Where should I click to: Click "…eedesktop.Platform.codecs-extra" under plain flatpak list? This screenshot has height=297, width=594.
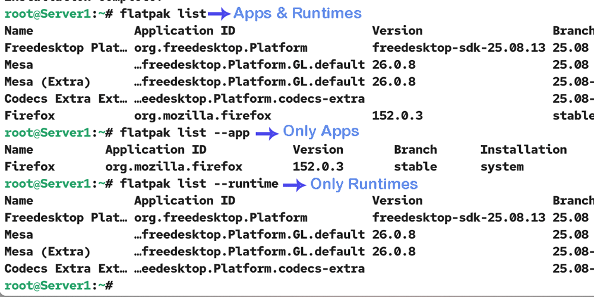point(249,99)
